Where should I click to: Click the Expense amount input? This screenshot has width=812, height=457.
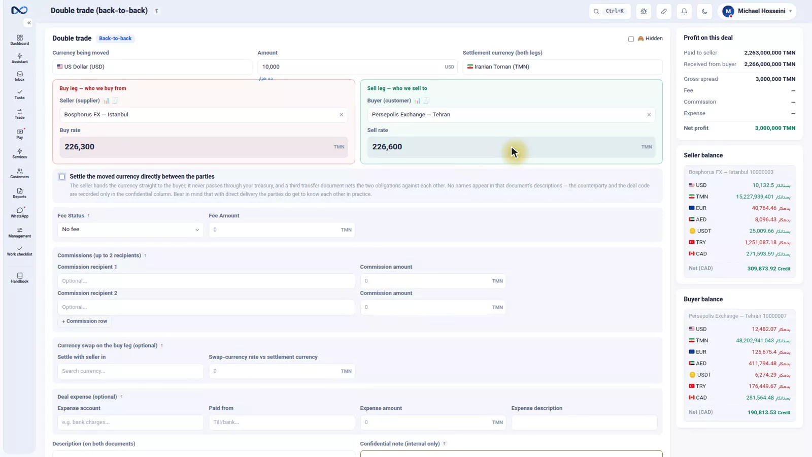pyautogui.click(x=433, y=422)
